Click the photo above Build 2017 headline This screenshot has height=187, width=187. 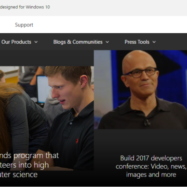[140, 89]
